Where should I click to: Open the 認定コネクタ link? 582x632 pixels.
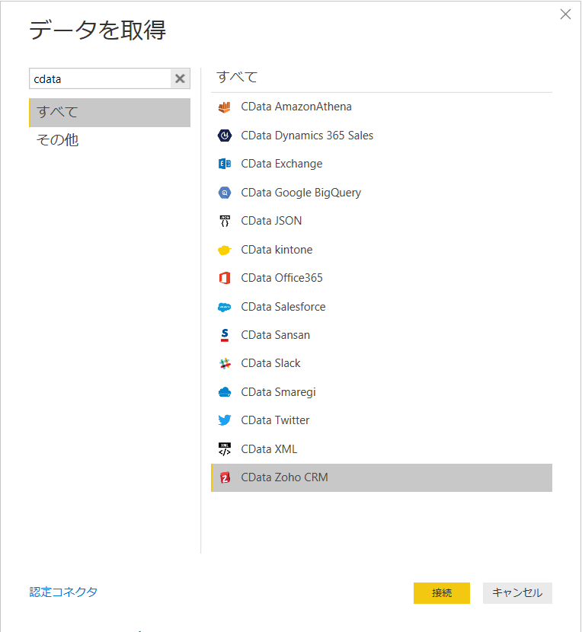[x=63, y=592]
